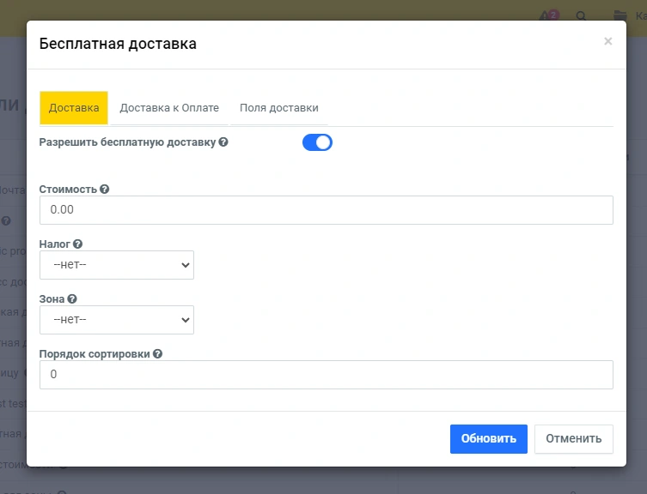The width and height of the screenshot is (647, 494).
Task: Click the search magnifier icon
Action: (x=581, y=15)
